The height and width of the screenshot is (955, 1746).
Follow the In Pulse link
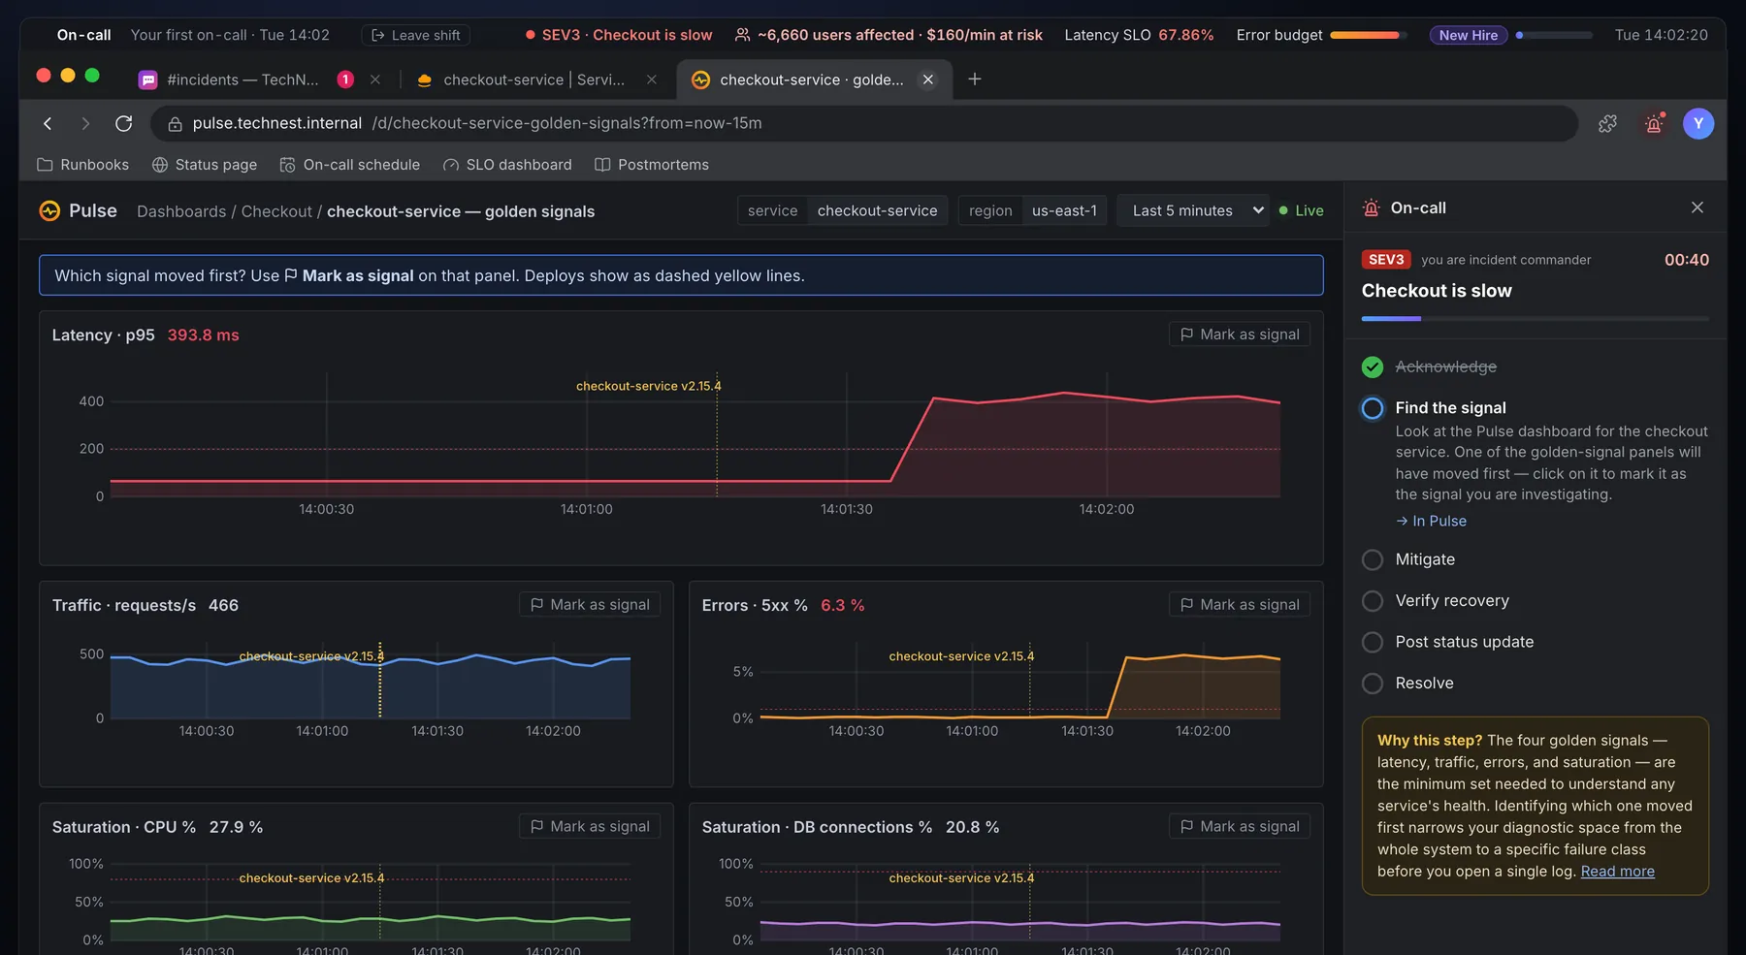coord(1432,521)
